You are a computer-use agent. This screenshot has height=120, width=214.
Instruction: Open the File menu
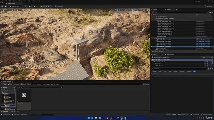tap(6, 1)
